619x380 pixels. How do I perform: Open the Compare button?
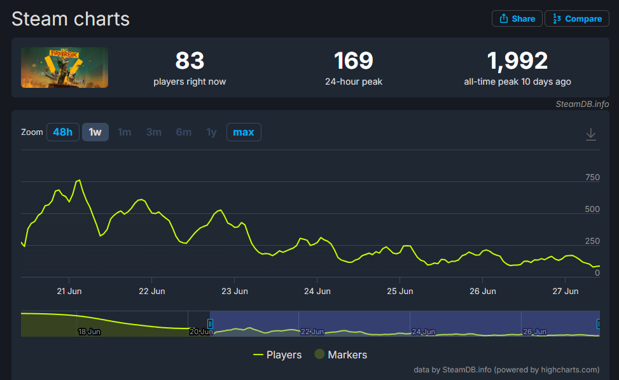coord(577,18)
